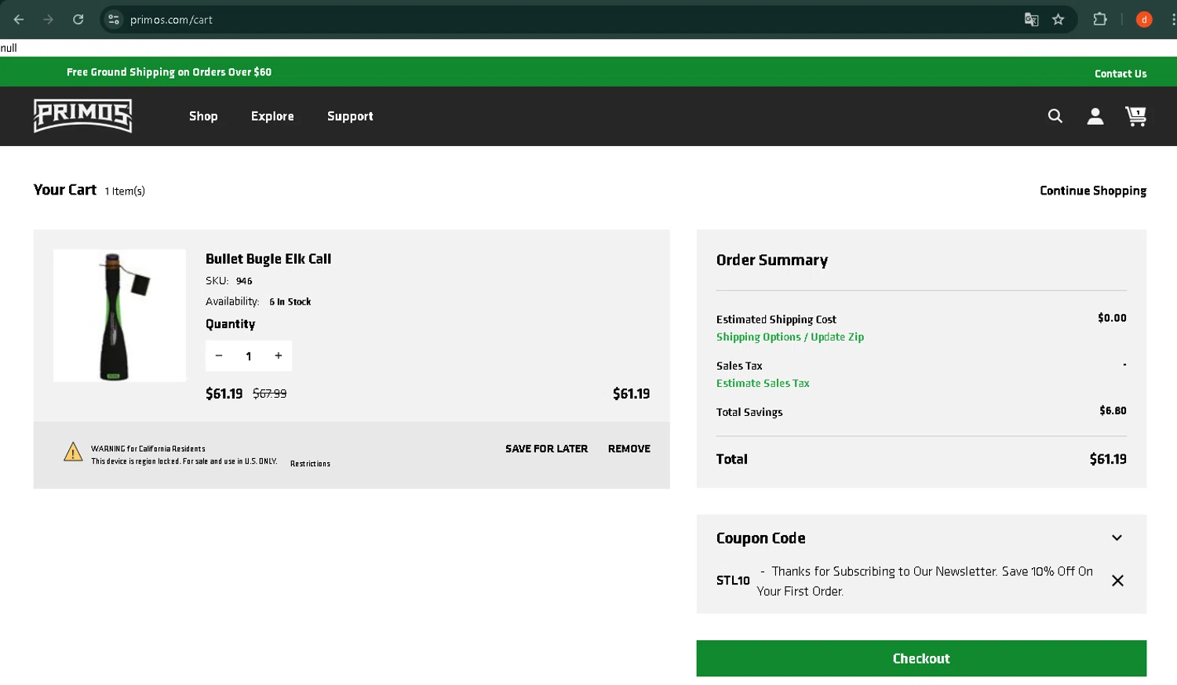This screenshot has height=685, width=1177.
Task: Click REMOVE to delete the item
Action: tap(629, 449)
